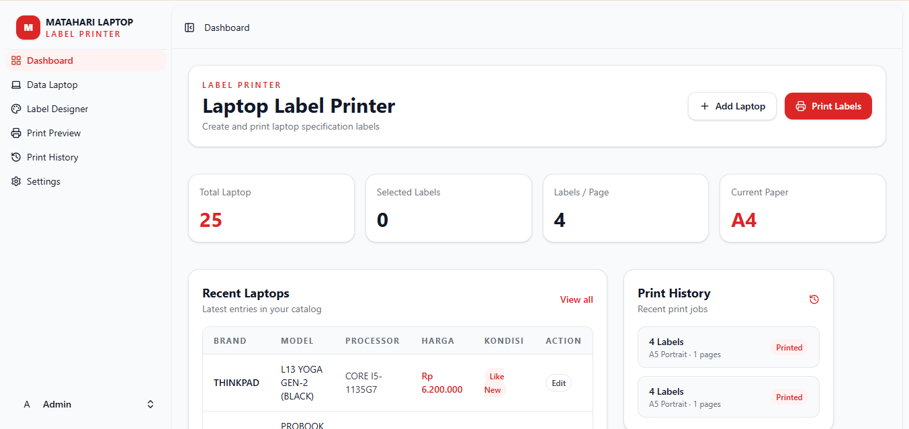Click the Labels / Page value 4
This screenshot has height=429, width=909.
pos(560,220)
